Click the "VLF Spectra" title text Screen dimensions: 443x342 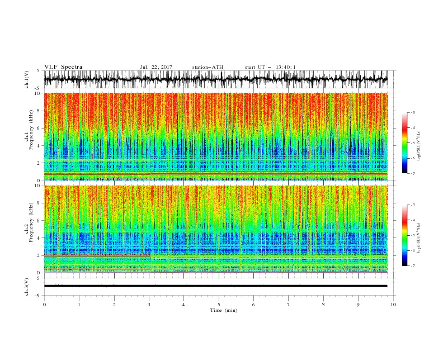[x=63, y=67]
